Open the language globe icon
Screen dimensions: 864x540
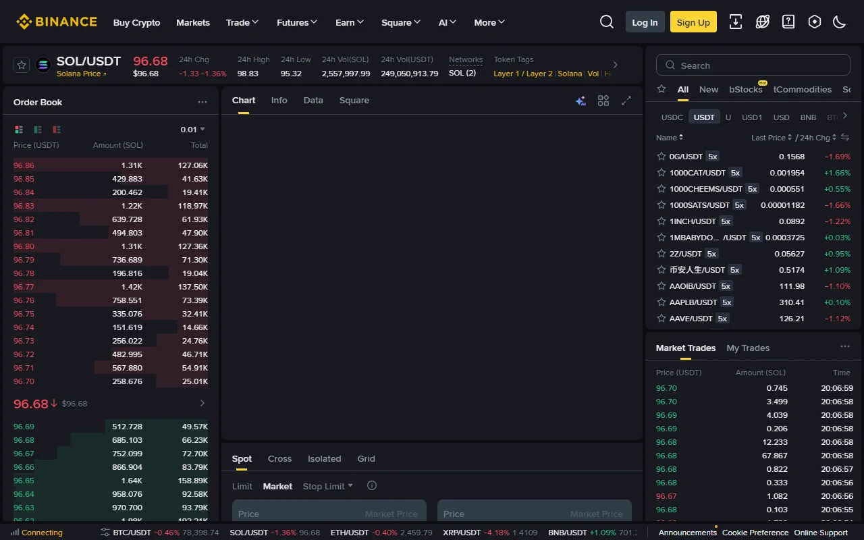click(763, 22)
